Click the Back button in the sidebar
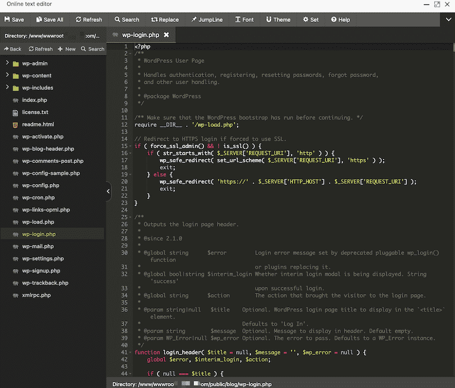Viewport: 455px width, 388px height. point(13,49)
